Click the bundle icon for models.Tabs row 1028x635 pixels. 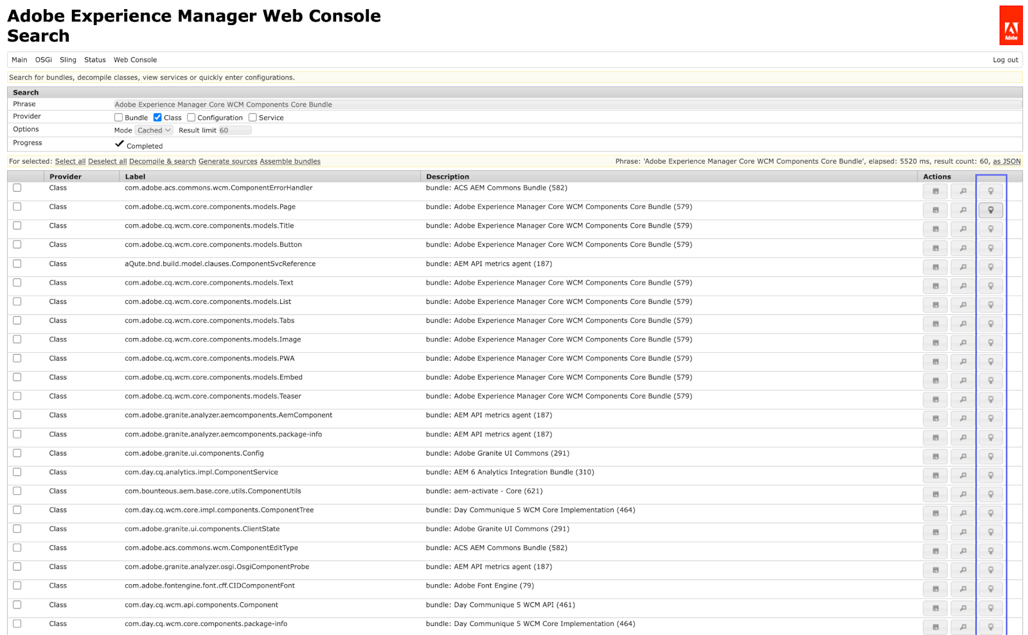935,324
